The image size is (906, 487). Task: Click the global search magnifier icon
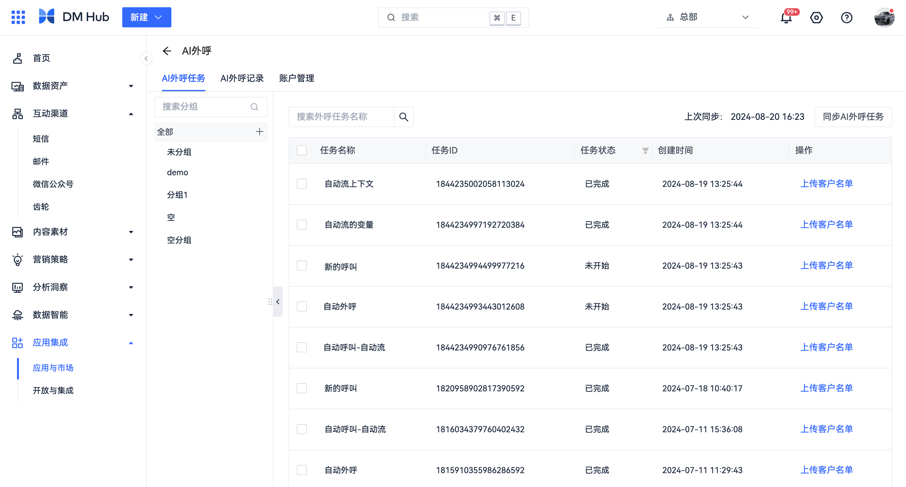(391, 18)
